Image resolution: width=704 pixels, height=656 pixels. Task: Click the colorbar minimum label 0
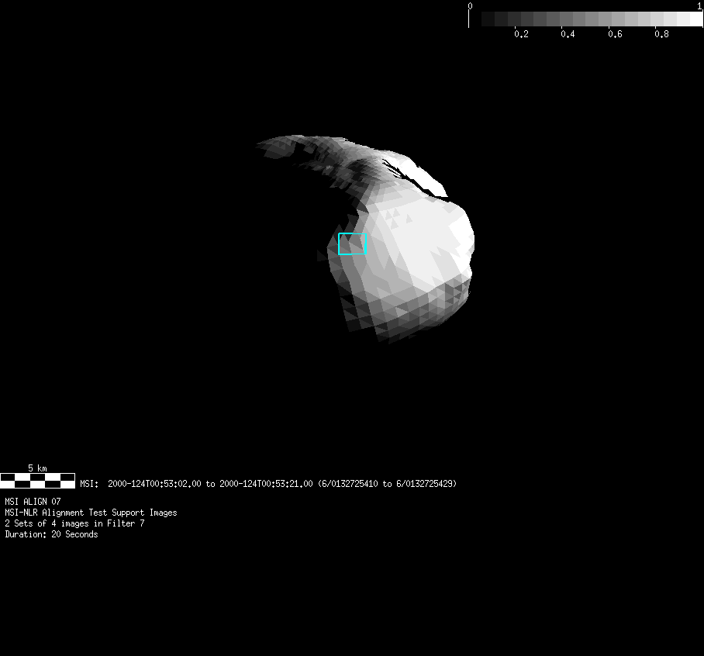click(x=469, y=5)
